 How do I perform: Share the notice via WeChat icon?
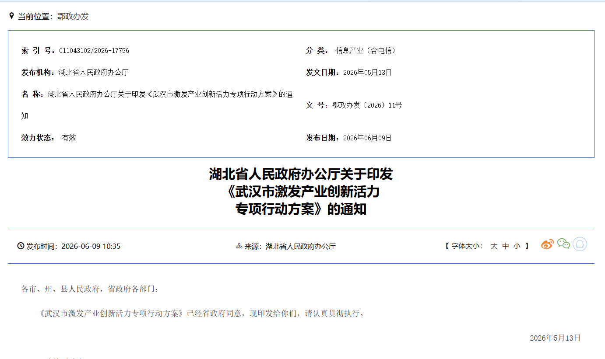point(563,244)
